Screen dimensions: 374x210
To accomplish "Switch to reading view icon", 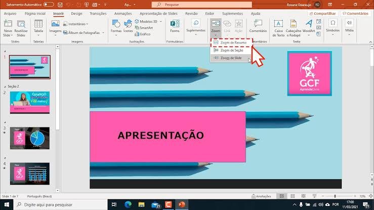I will (x=304, y=196).
